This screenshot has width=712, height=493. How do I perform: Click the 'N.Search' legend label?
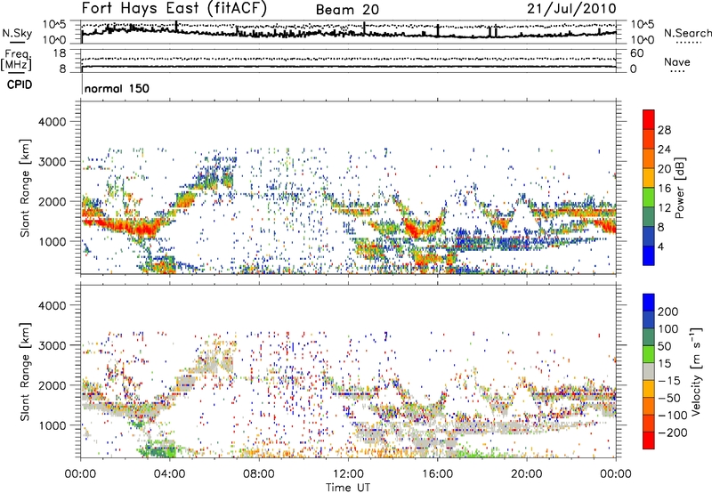pos(688,33)
